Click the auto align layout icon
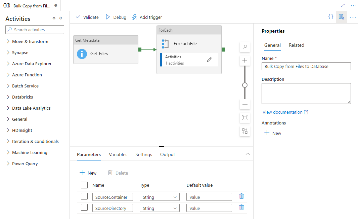 coord(245,131)
